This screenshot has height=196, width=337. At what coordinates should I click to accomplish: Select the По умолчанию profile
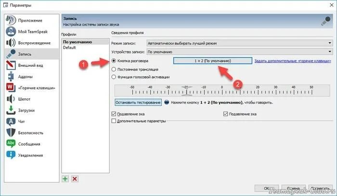85,42
